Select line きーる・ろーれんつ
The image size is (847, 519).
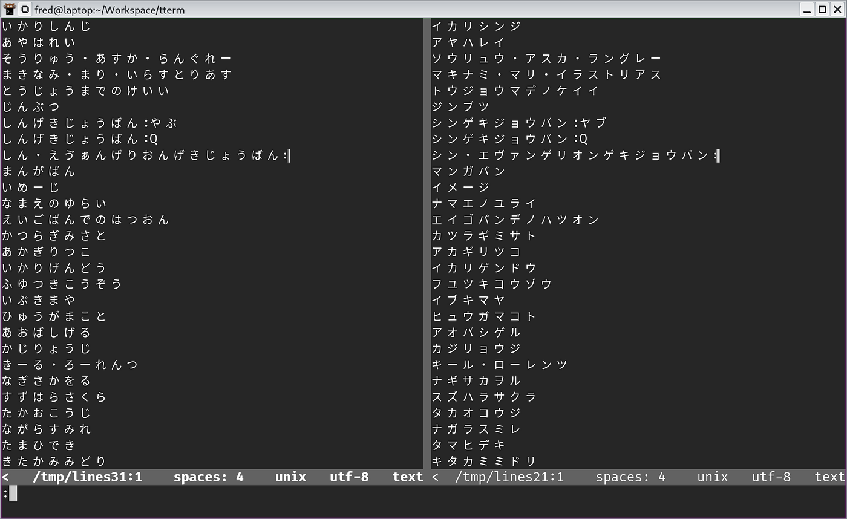70,365
